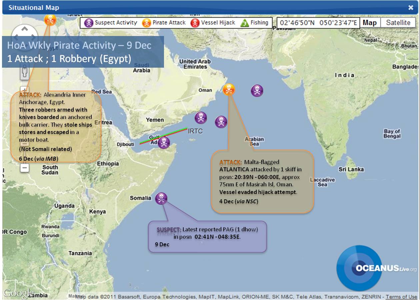This screenshot has height=300, width=420.
Task: Close the Situational Map window
Action: pyautogui.click(x=411, y=7)
